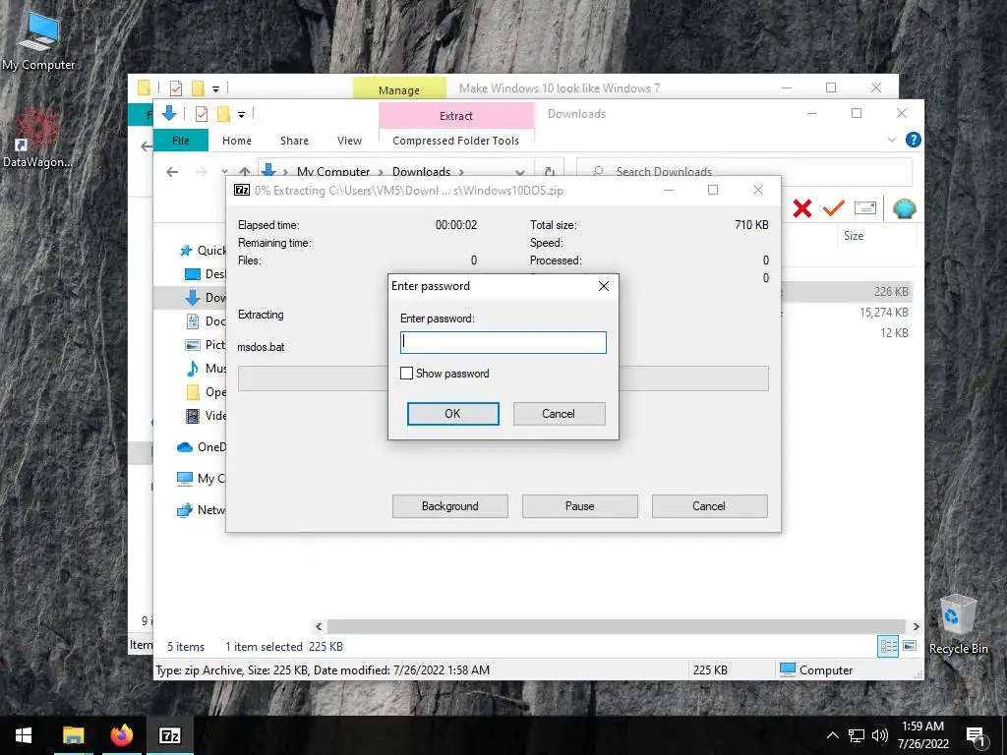Switch to the Home ribbon tab
Screen dimensions: 1007x755
point(237,140)
